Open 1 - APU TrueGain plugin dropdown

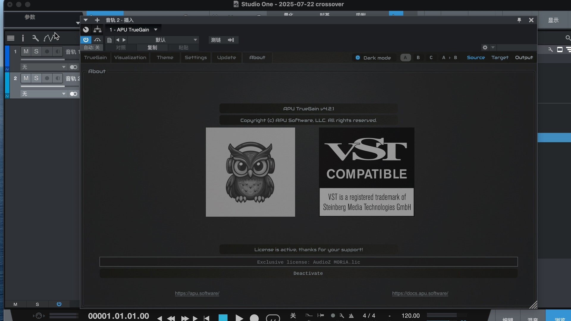click(x=134, y=30)
